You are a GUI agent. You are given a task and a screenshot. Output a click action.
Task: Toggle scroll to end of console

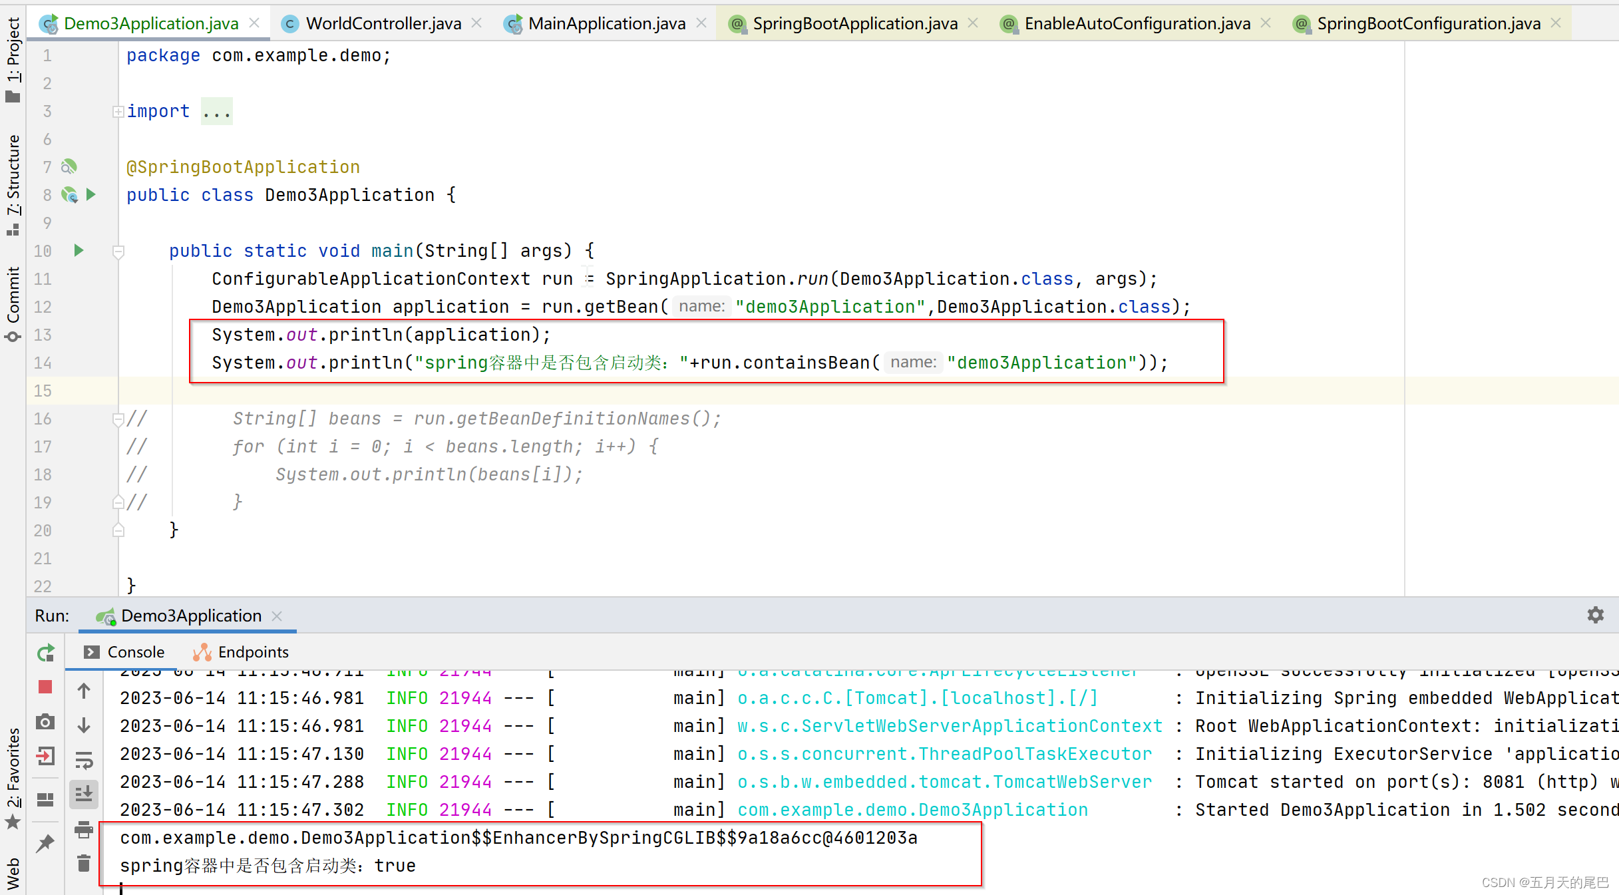[84, 794]
